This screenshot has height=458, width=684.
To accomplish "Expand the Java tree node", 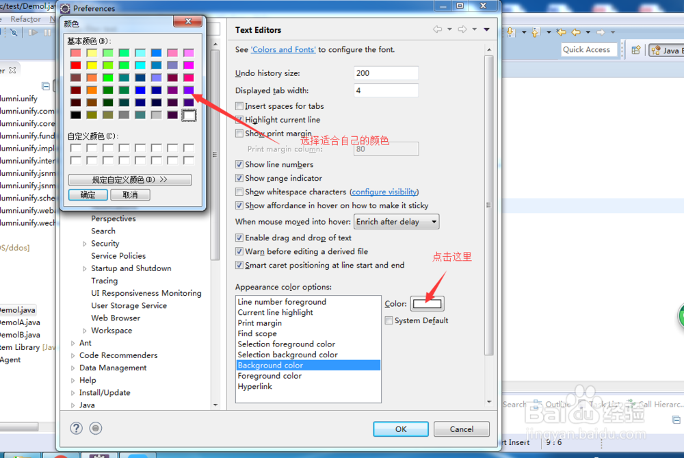I will point(73,405).
